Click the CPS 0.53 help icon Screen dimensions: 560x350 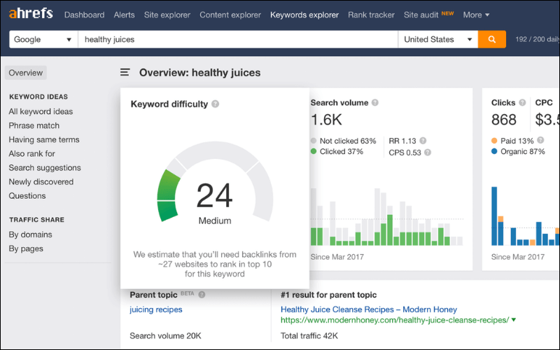pyautogui.click(x=427, y=152)
